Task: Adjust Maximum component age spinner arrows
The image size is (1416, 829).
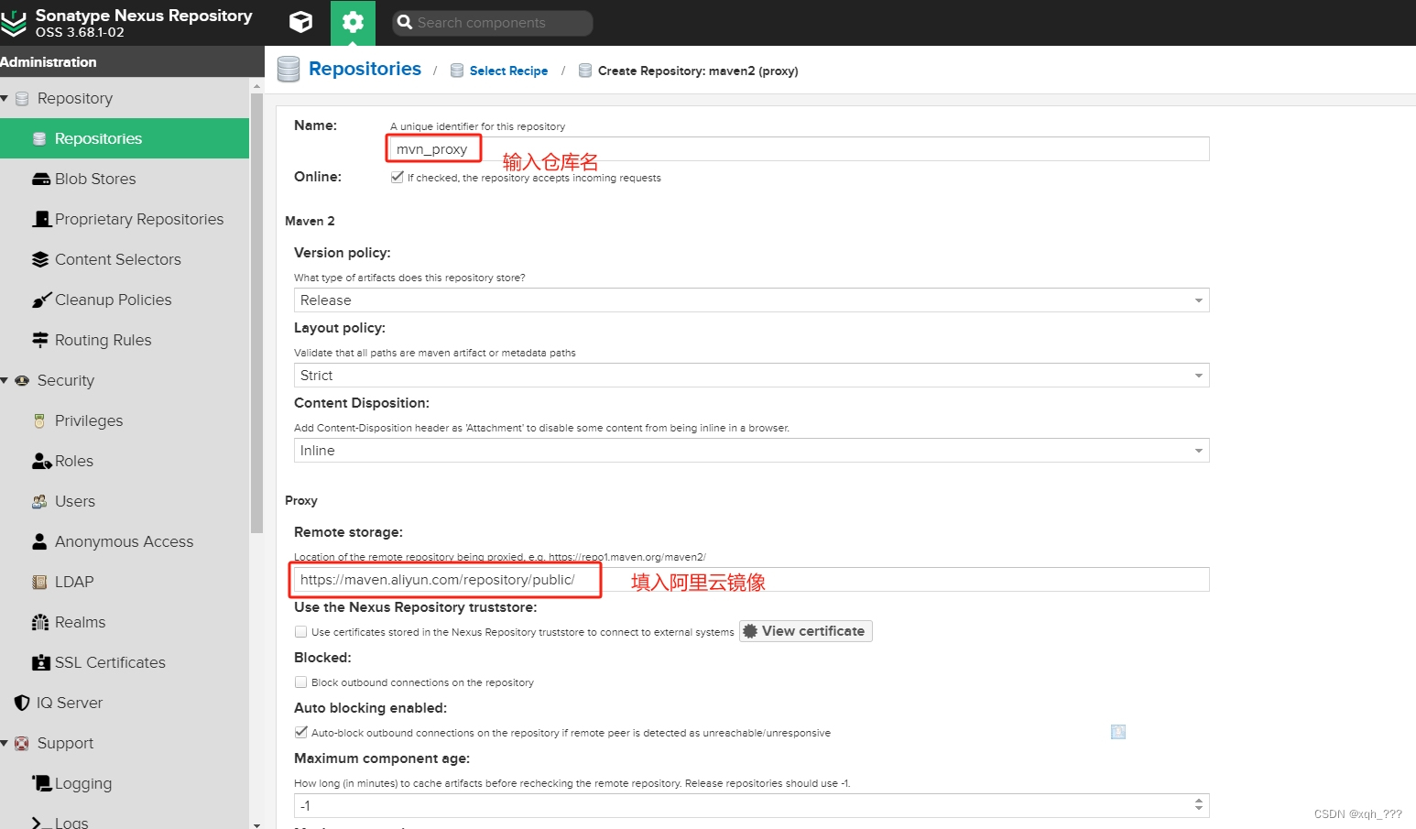Action: pos(1199,805)
